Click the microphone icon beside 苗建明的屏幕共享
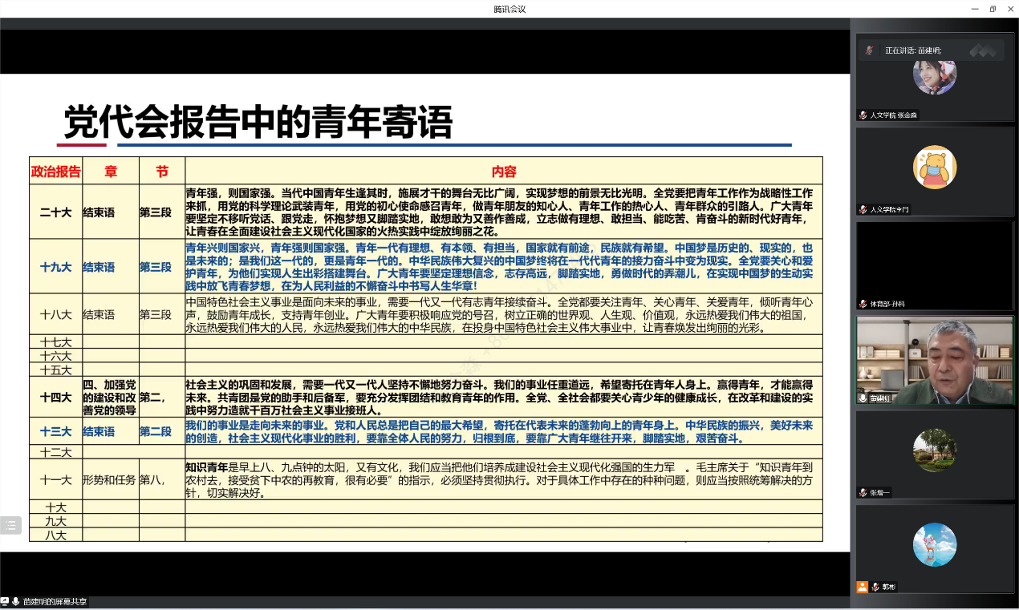Screen dimensions: 1019x610 click(x=15, y=601)
